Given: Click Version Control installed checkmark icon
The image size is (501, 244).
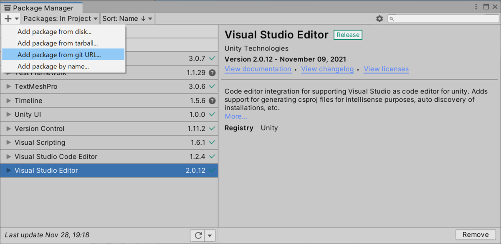Looking at the screenshot, I should pyautogui.click(x=212, y=128).
